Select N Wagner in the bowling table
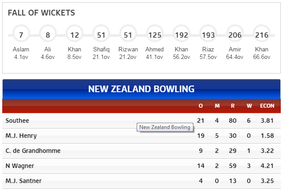The width and height of the screenshot is (283, 191). [x=20, y=166]
